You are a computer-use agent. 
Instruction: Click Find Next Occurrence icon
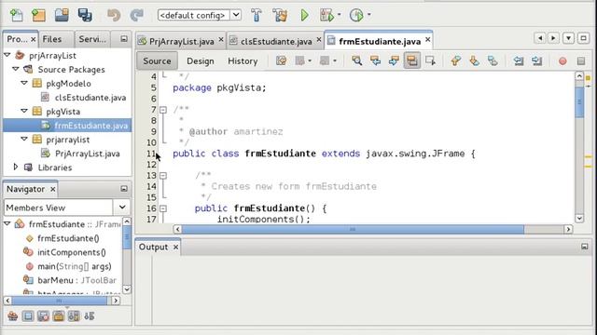coord(394,60)
